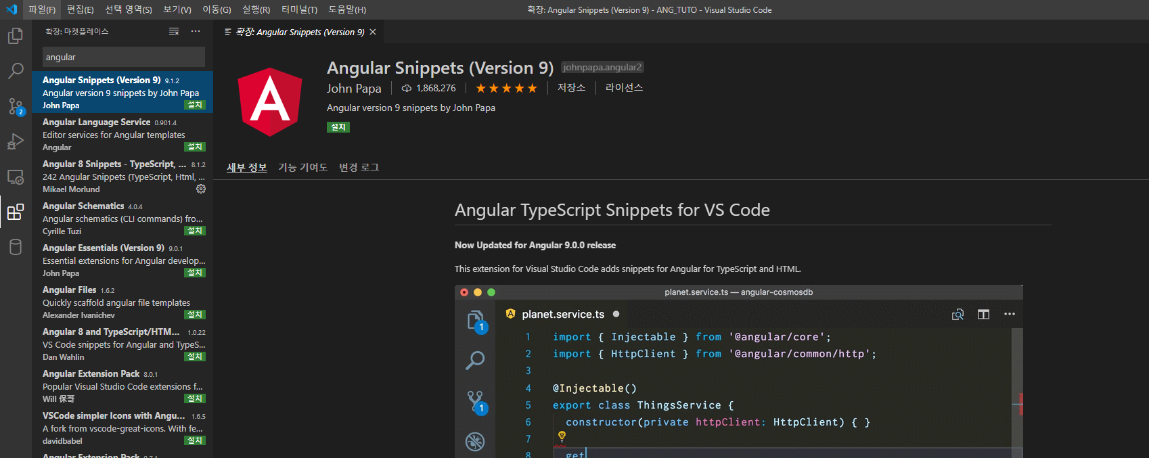Install VSCode simpler Icons with Angular
The image size is (1149, 458).
(195, 440)
